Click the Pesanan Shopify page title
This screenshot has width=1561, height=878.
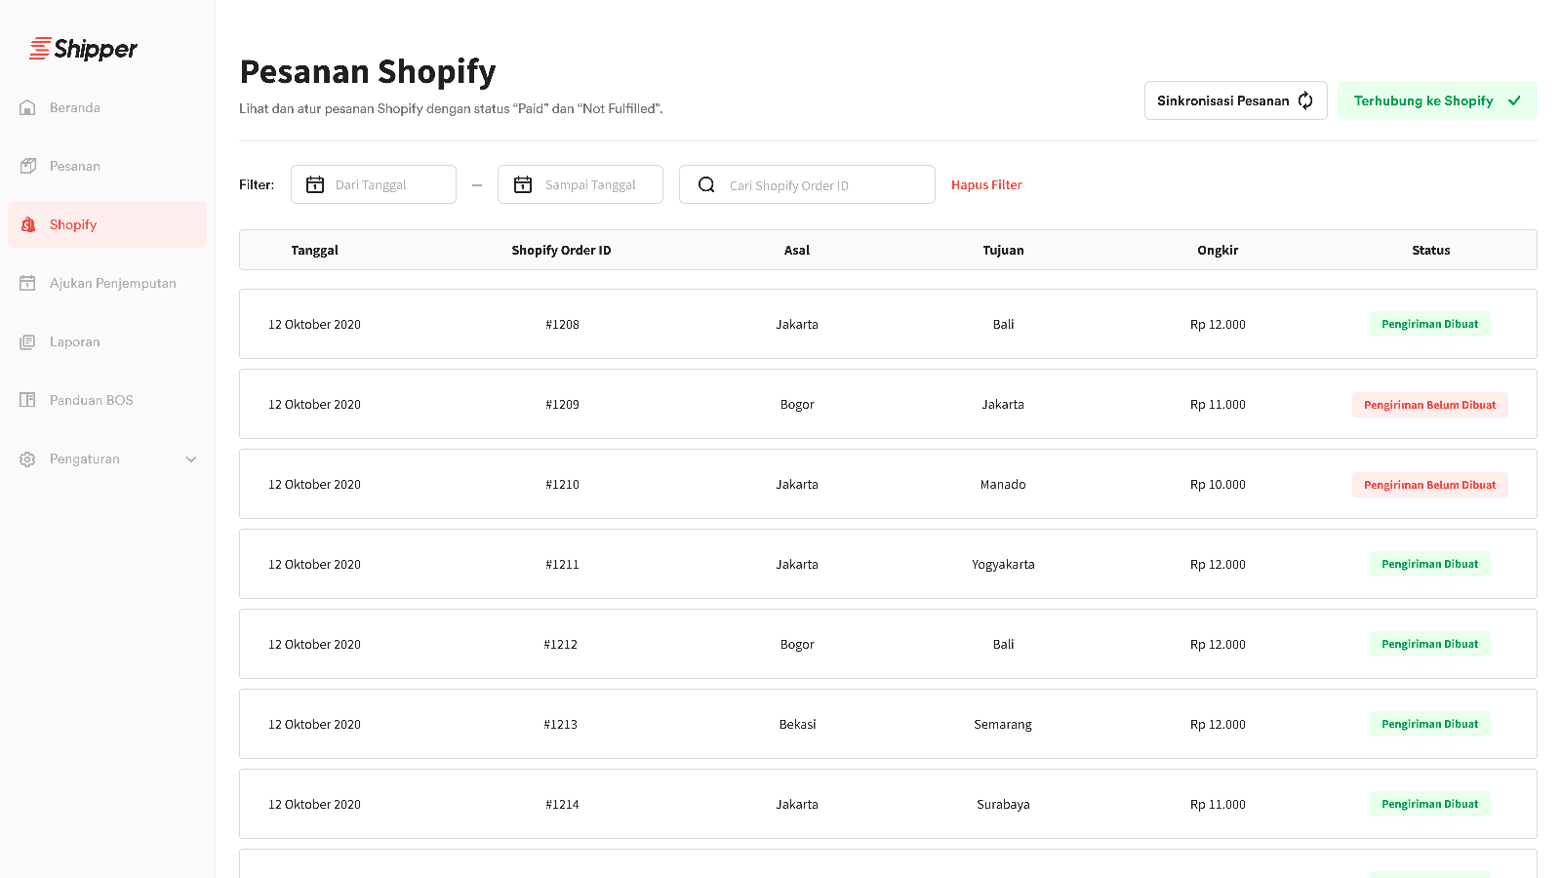coord(368,72)
